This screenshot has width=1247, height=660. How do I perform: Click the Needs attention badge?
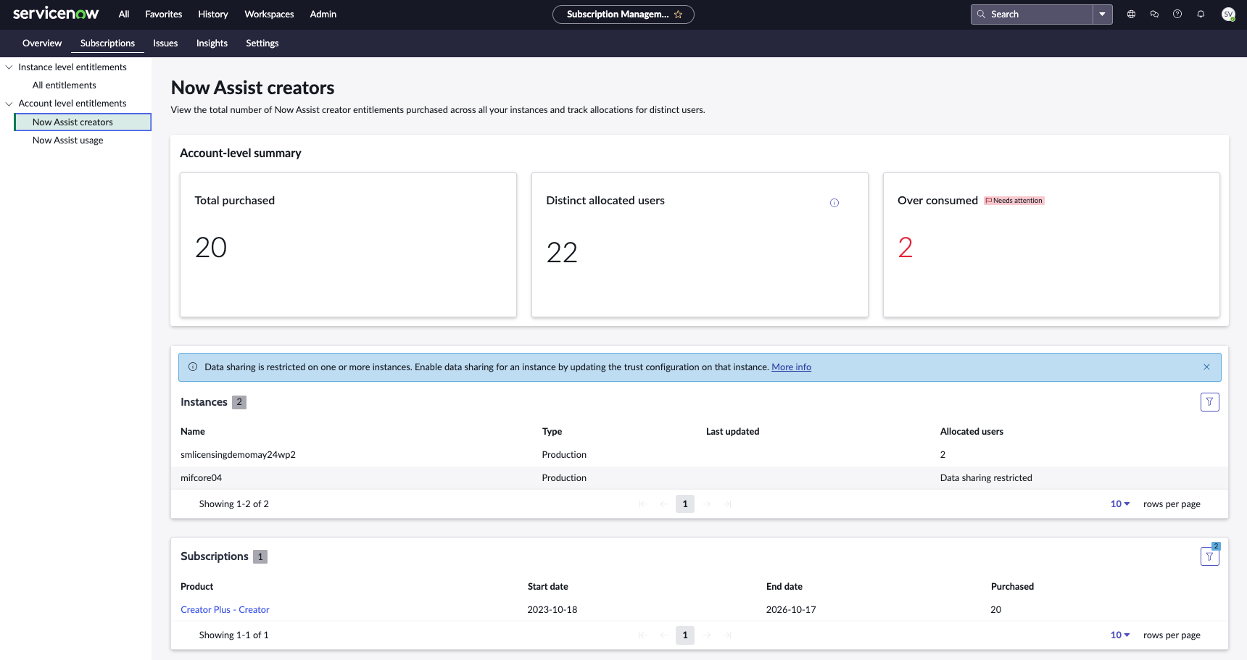click(x=1014, y=201)
